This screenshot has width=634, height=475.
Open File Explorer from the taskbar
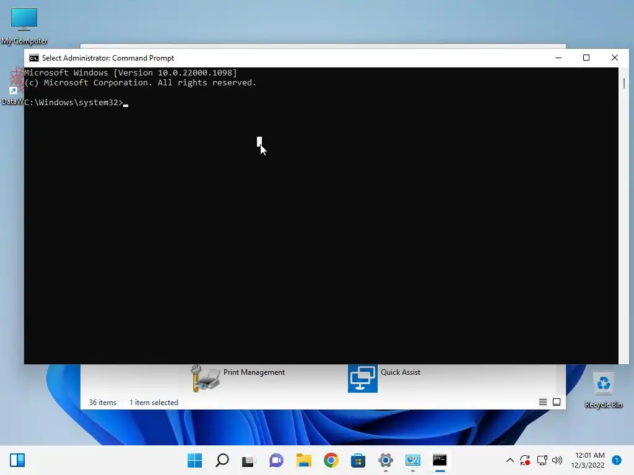[303, 460]
